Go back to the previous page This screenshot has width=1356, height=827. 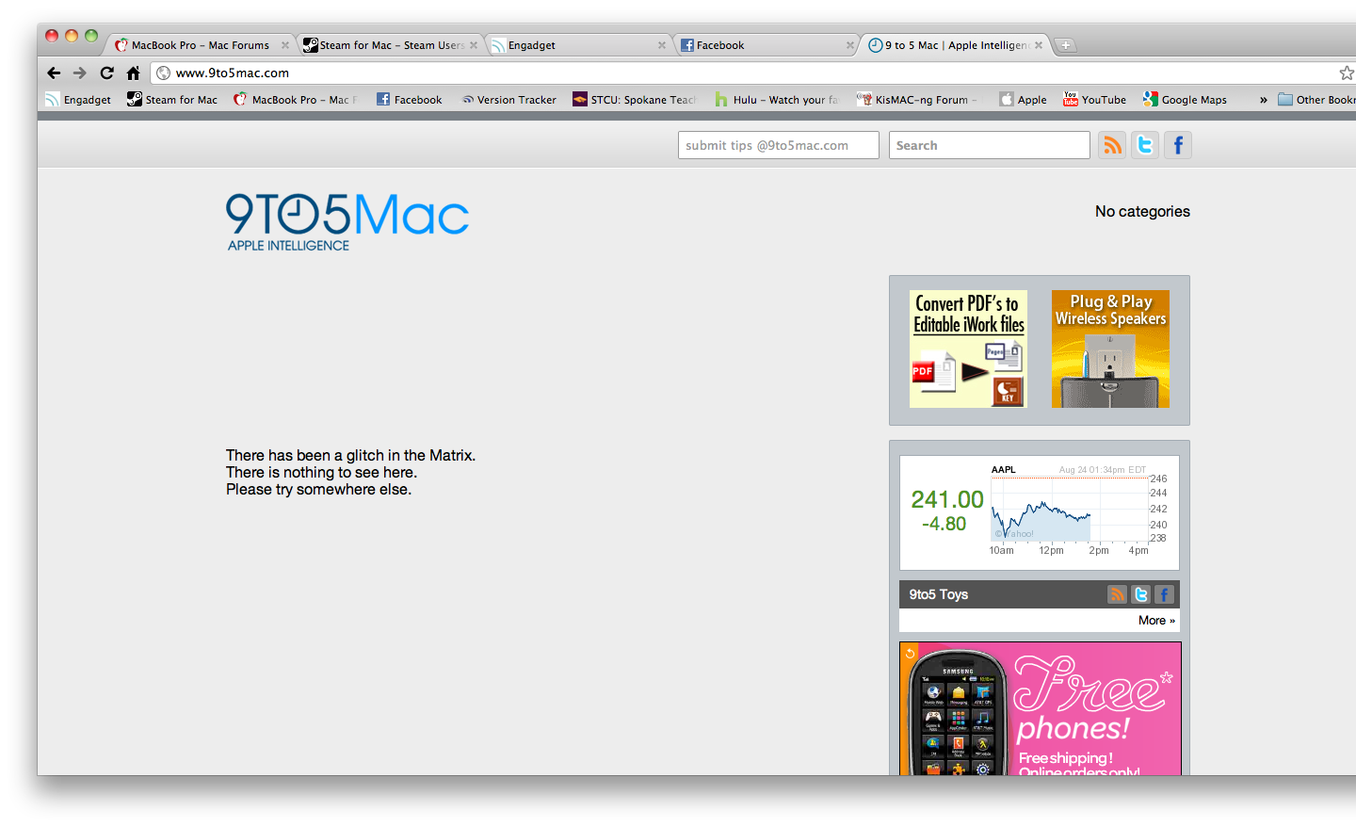pyautogui.click(x=54, y=73)
